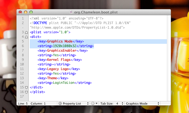
Task: Click line number 1 in the gutter
Action: coord(23,18)
